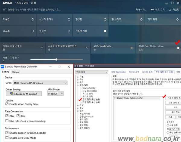Select 파일 연결 in the settings tree
This screenshot has height=142, width=181.
[x=84, y=122]
